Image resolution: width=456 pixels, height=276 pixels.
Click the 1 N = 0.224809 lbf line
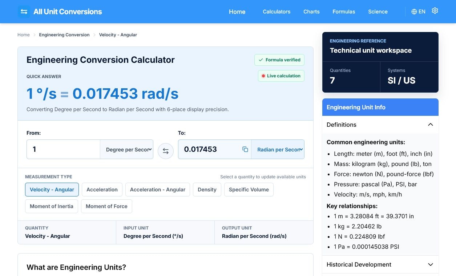click(359, 236)
